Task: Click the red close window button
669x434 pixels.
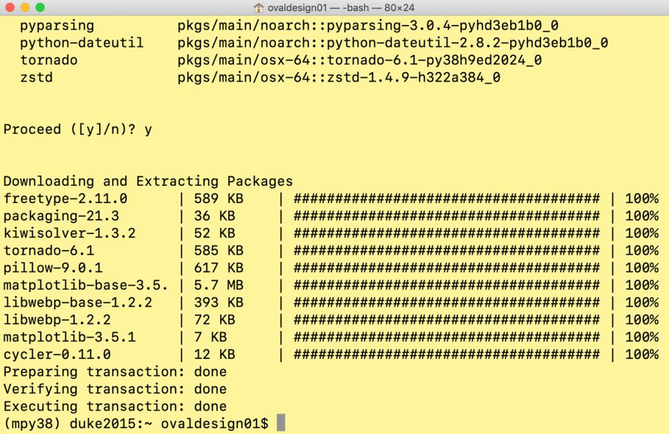Action: point(11,8)
